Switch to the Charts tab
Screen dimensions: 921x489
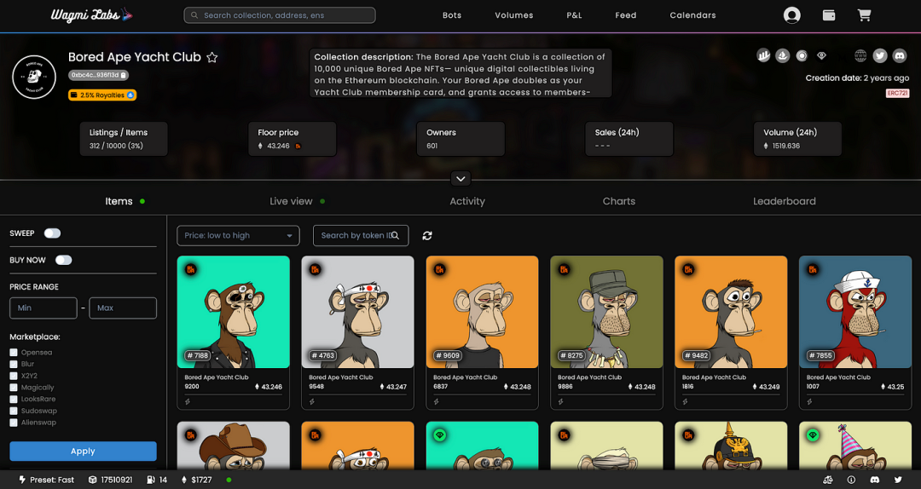[618, 201]
